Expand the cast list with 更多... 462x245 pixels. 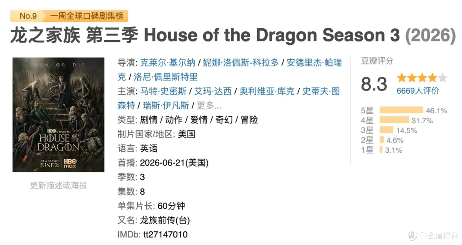point(209,106)
